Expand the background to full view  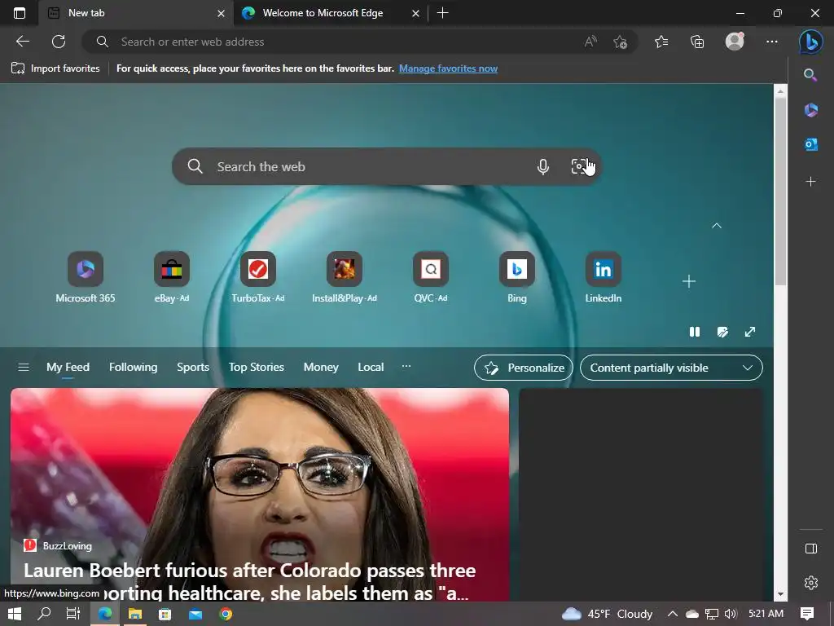pyautogui.click(x=750, y=332)
